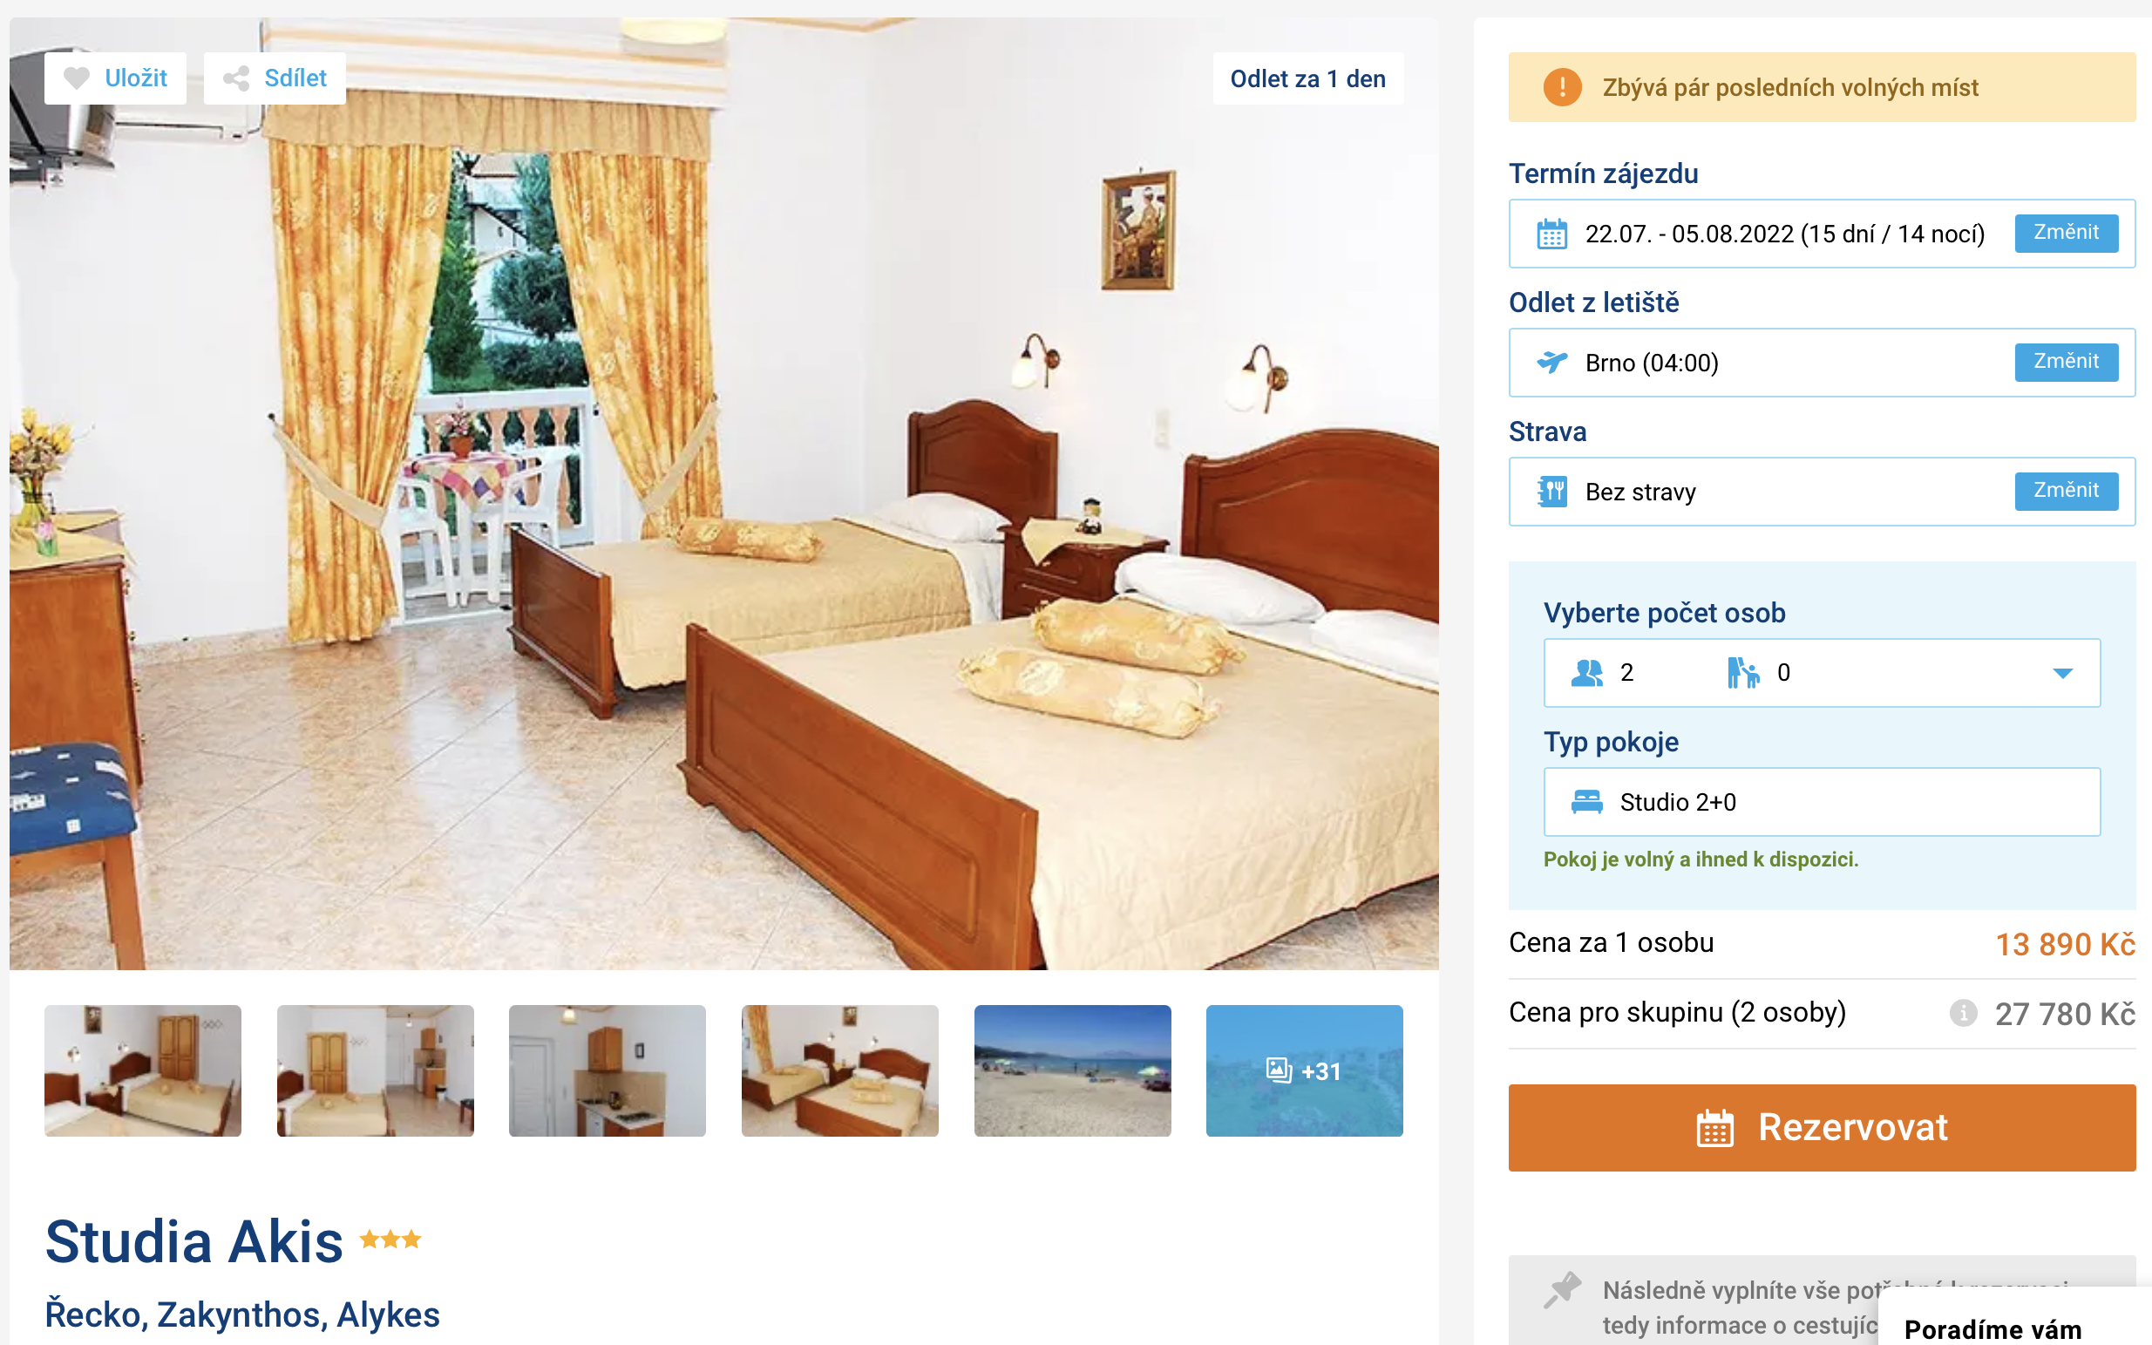Click the calendar icon in Termín zájezdu
The width and height of the screenshot is (2152, 1345).
(x=1551, y=234)
